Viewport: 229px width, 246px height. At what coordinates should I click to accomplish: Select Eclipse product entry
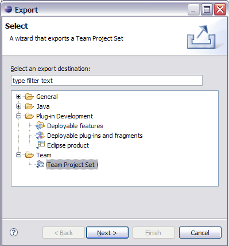(68, 145)
